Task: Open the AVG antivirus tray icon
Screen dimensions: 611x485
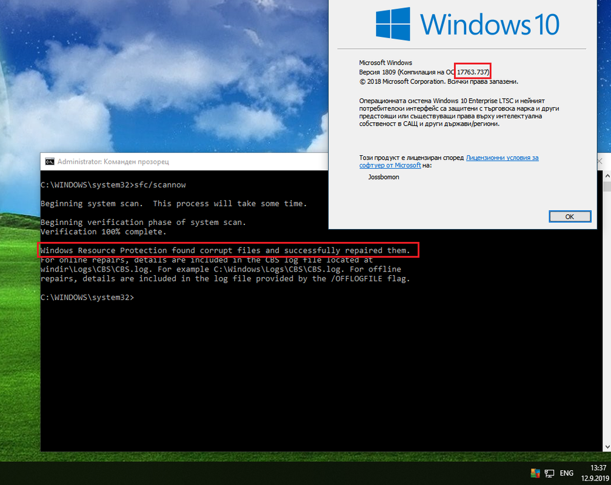Action: 535,473
